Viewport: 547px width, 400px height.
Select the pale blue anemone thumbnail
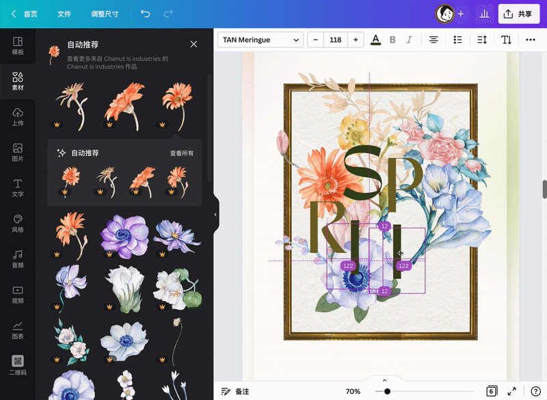click(x=124, y=341)
